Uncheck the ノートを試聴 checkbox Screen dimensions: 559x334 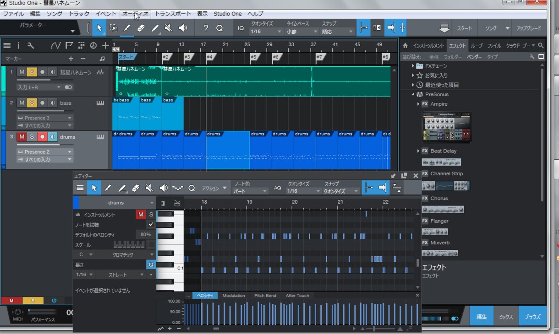(151, 225)
